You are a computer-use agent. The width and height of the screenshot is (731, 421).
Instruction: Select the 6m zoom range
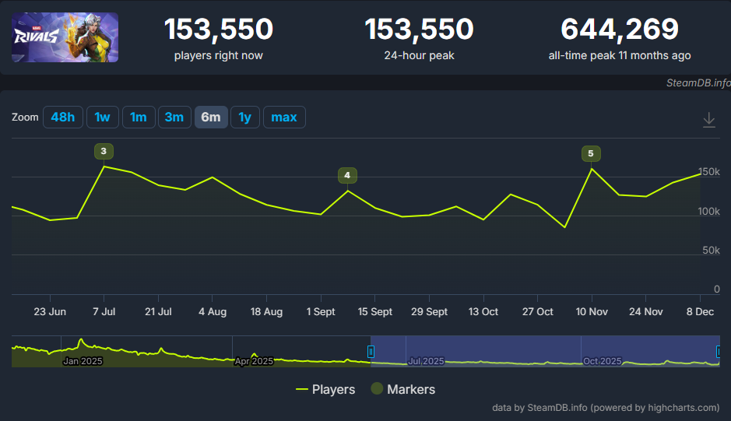(x=211, y=117)
